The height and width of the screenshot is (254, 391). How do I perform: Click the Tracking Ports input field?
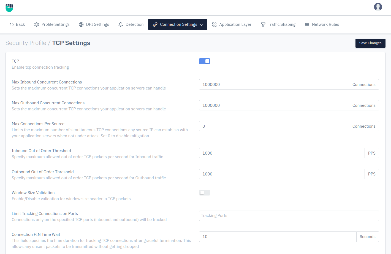(289, 216)
